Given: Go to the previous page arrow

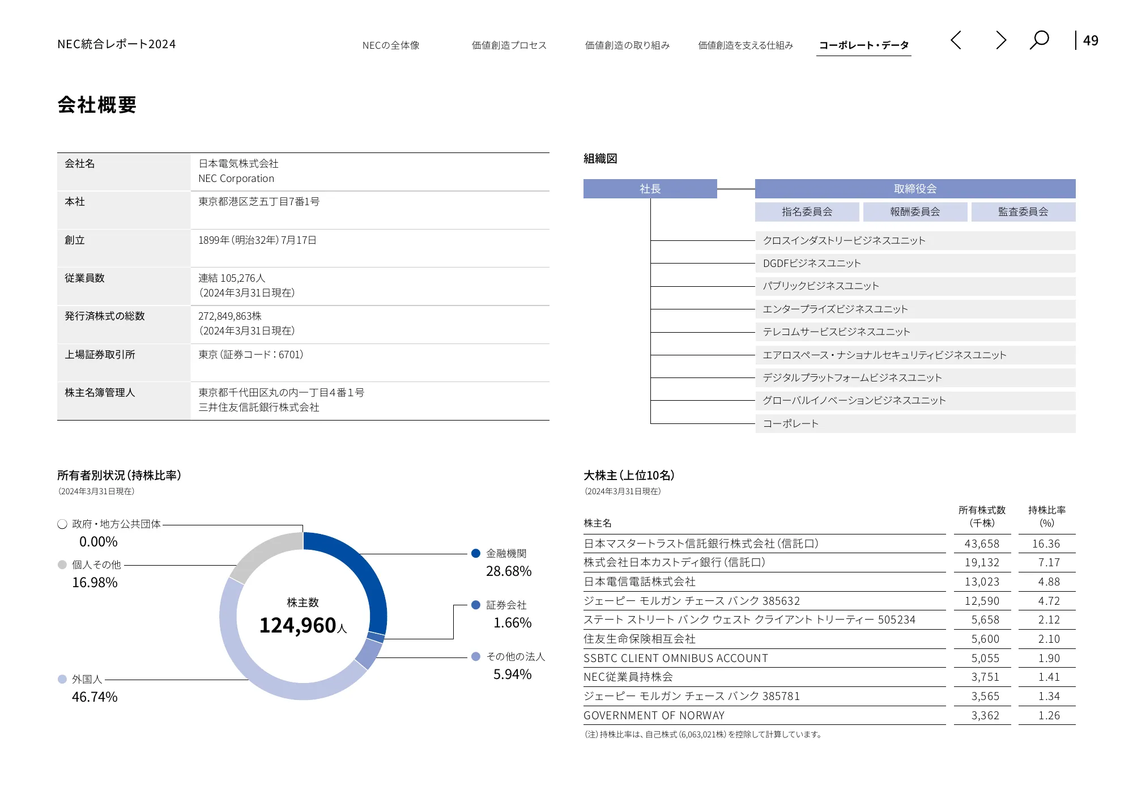Looking at the screenshot, I should (956, 40).
